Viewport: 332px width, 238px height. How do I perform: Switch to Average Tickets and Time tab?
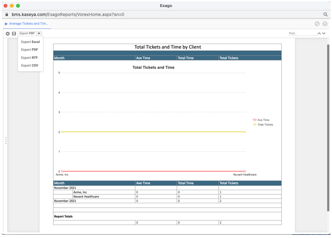pos(28,24)
